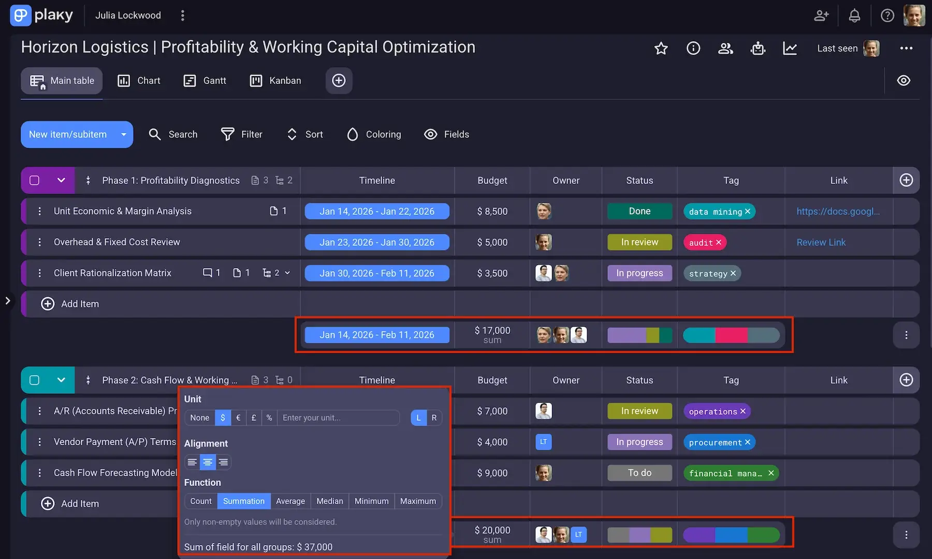This screenshot has width=932, height=559.
Task: Open the Fields visibility menu
Action: click(446, 135)
